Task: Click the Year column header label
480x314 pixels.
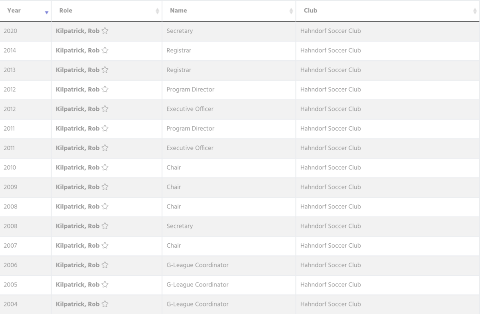Action: pyautogui.click(x=14, y=11)
